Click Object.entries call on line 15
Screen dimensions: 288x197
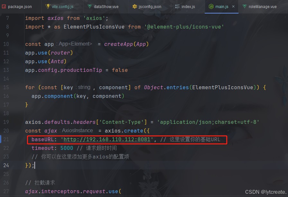pos(166,87)
